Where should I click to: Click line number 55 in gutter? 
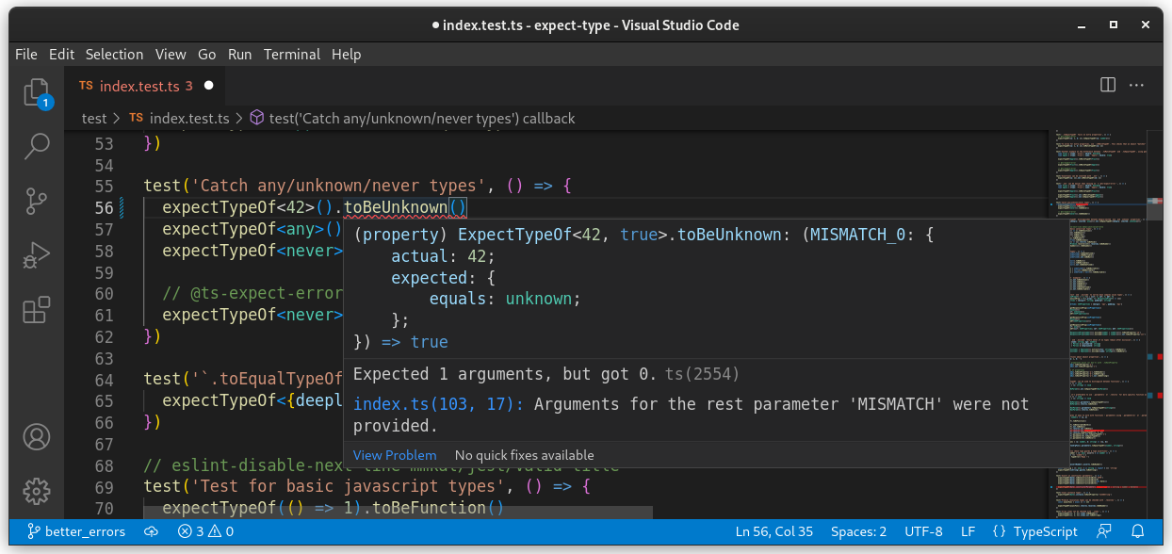[105, 187]
